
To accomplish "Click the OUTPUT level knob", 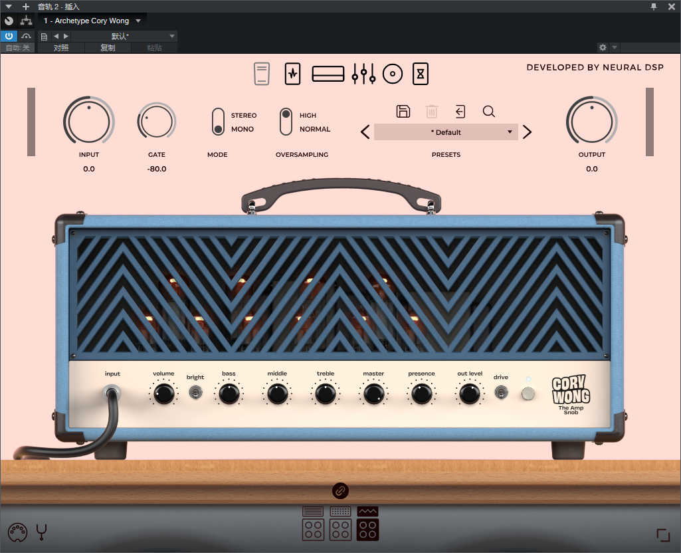I will click(x=592, y=121).
